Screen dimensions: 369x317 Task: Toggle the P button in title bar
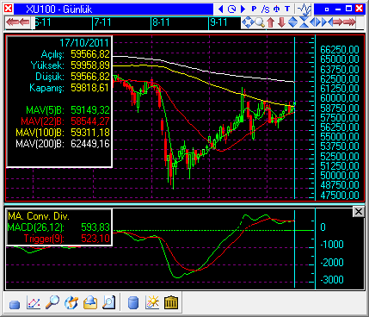point(254,9)
